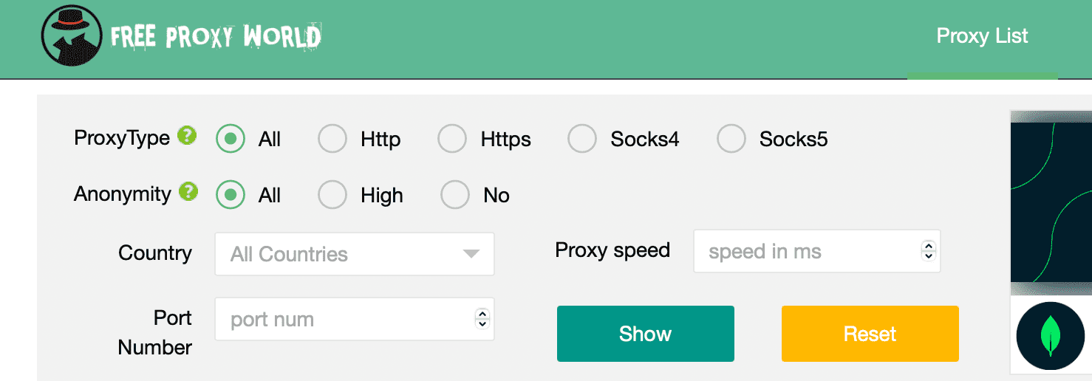Set Anonymity to High
This screenshot has width=1092, height=381.
point(332,195)
